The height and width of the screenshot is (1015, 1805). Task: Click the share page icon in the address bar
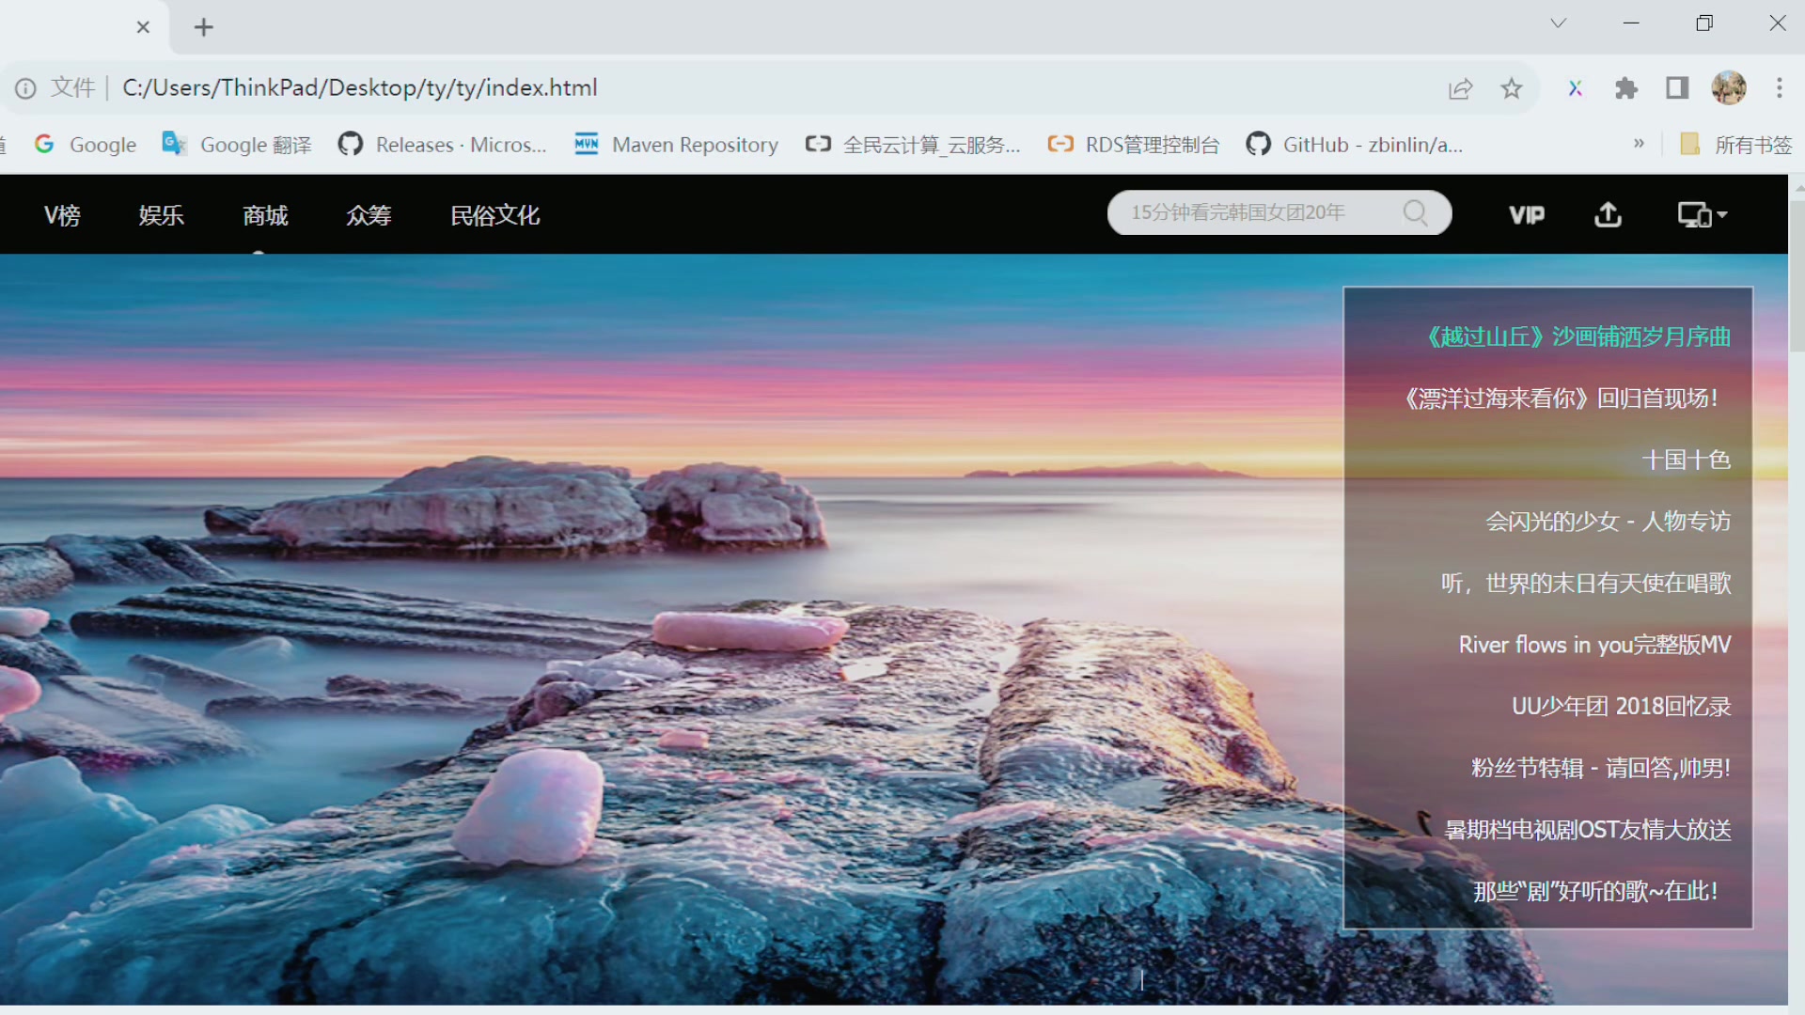click(x=1460, y=88)
